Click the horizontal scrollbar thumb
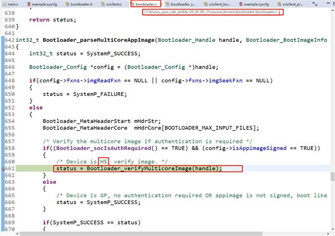The height and width of the screenshot is (236, 335). 141,234
